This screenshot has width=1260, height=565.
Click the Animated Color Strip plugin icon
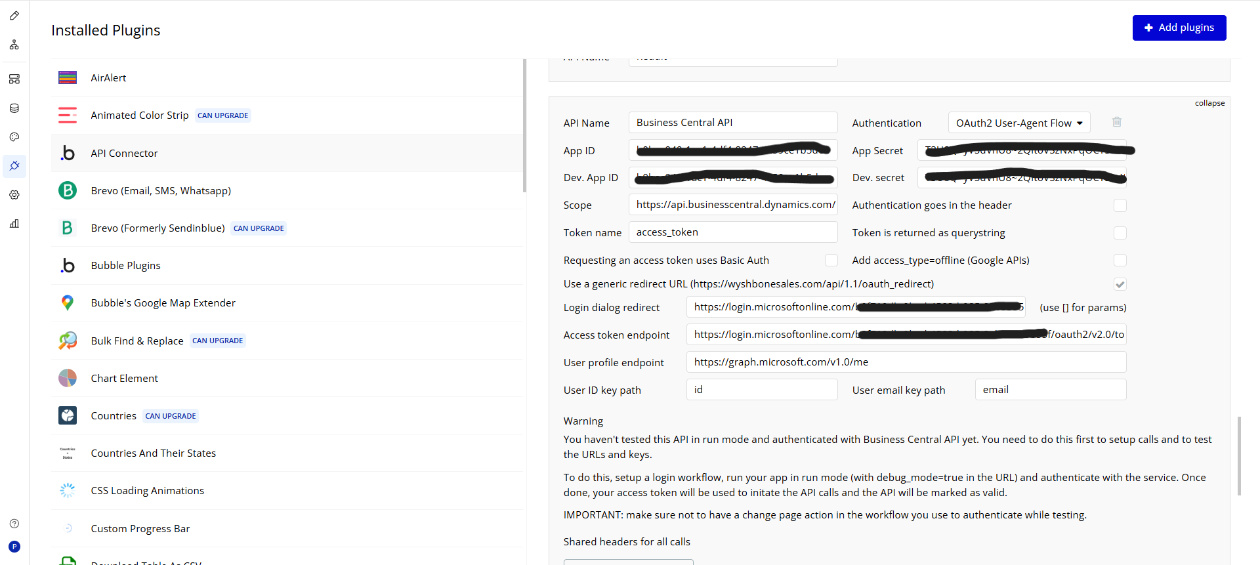[68, 115]
